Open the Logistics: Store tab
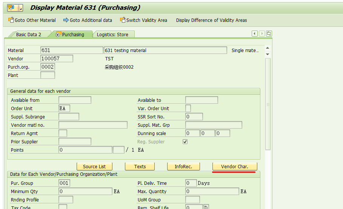343x209 pixels. pos(112,35)
